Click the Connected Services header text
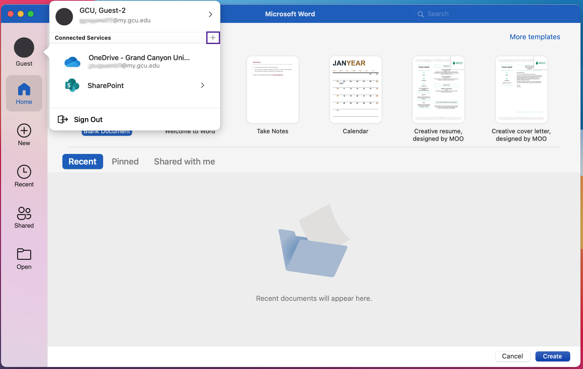 click(83, 38)
